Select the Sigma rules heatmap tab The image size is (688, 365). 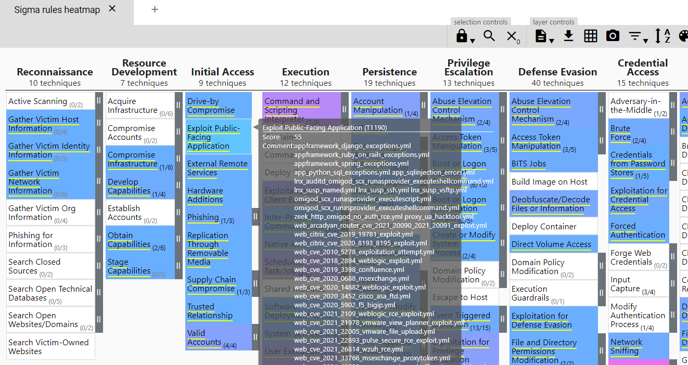[57, 9]
